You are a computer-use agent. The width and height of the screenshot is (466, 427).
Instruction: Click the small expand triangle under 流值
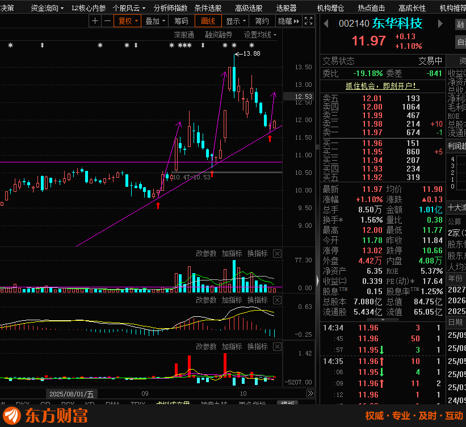coord(383,319)
